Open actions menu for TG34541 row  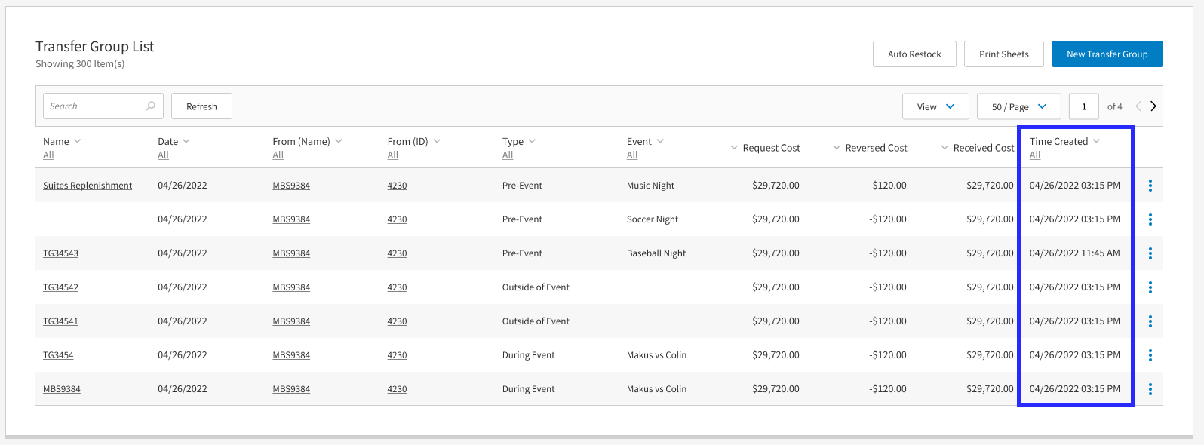click(1150, 321)
